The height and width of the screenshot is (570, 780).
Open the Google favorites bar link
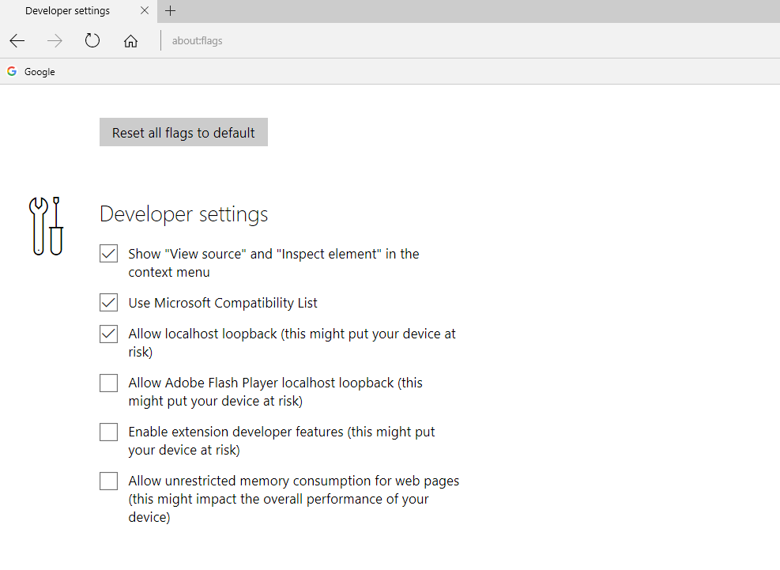32,71
